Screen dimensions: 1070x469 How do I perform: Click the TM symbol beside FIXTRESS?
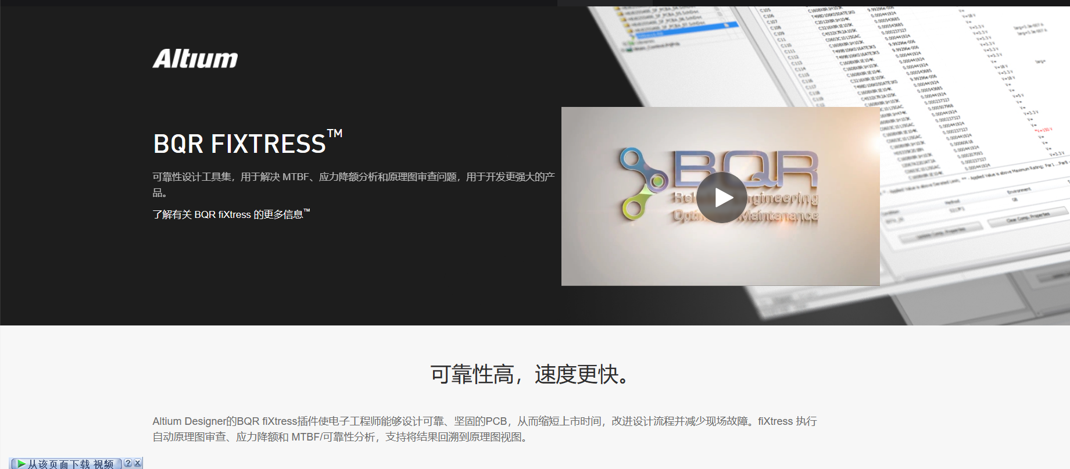[x=335, y=134]
